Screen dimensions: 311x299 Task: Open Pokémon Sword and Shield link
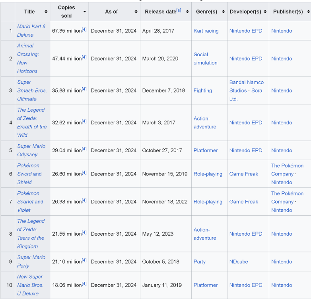coord(29,174)
